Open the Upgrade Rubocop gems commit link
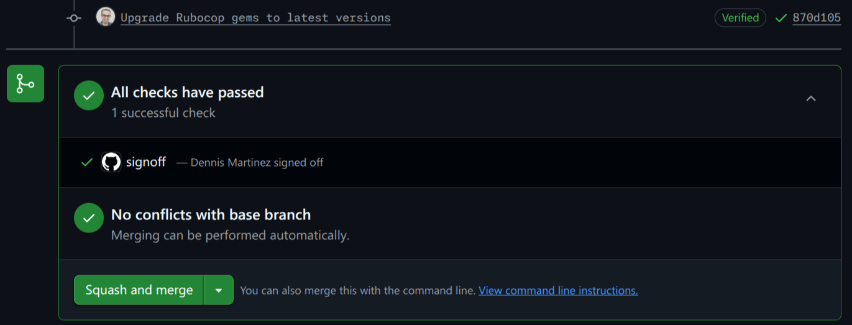Screen dimensions: 852x325 [255, 17]
